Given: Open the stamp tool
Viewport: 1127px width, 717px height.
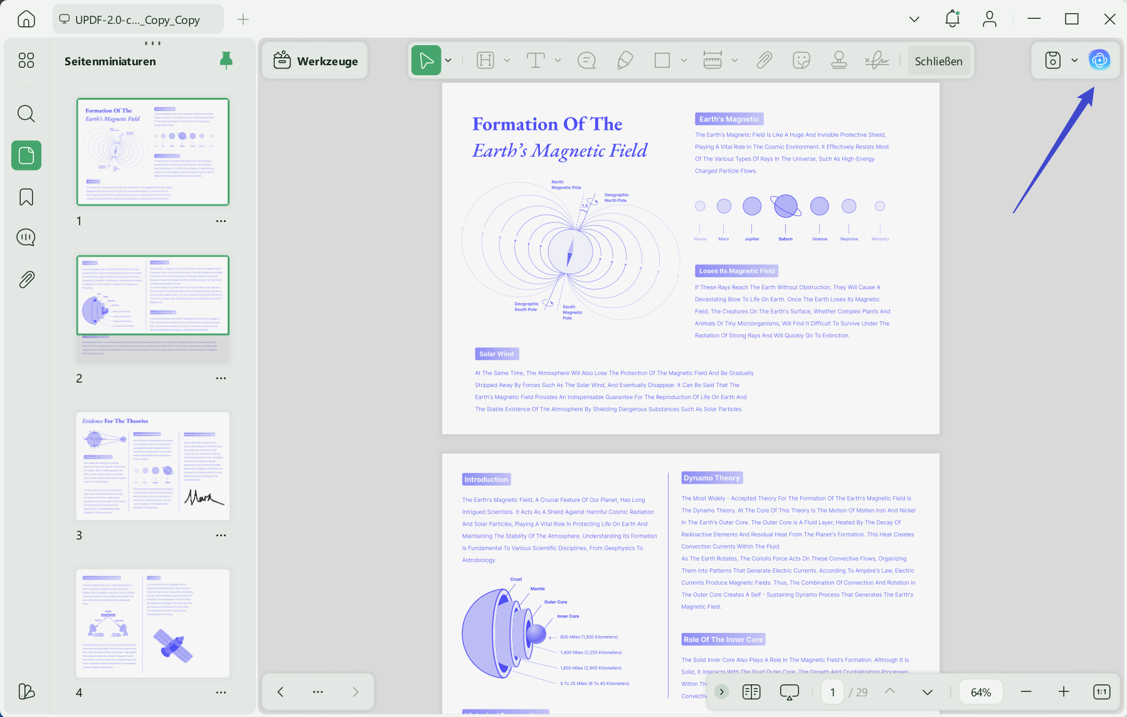Looking at the screenshot, I should 839,60.
